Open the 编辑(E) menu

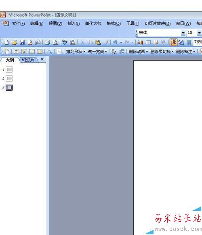click(37, 23)
